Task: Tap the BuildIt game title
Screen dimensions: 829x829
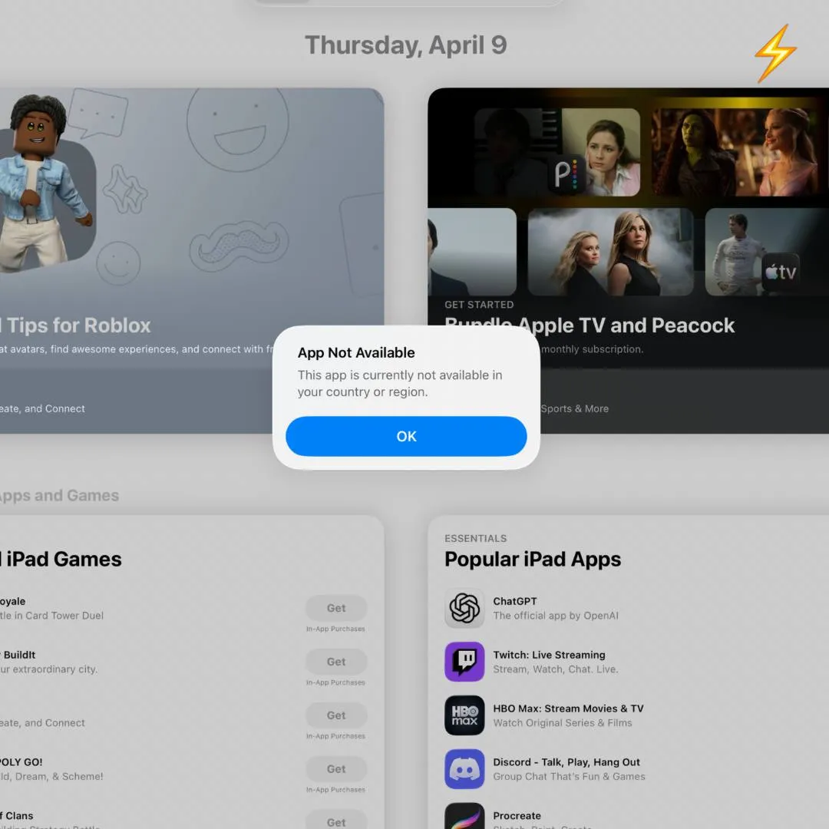Action: 18,655
